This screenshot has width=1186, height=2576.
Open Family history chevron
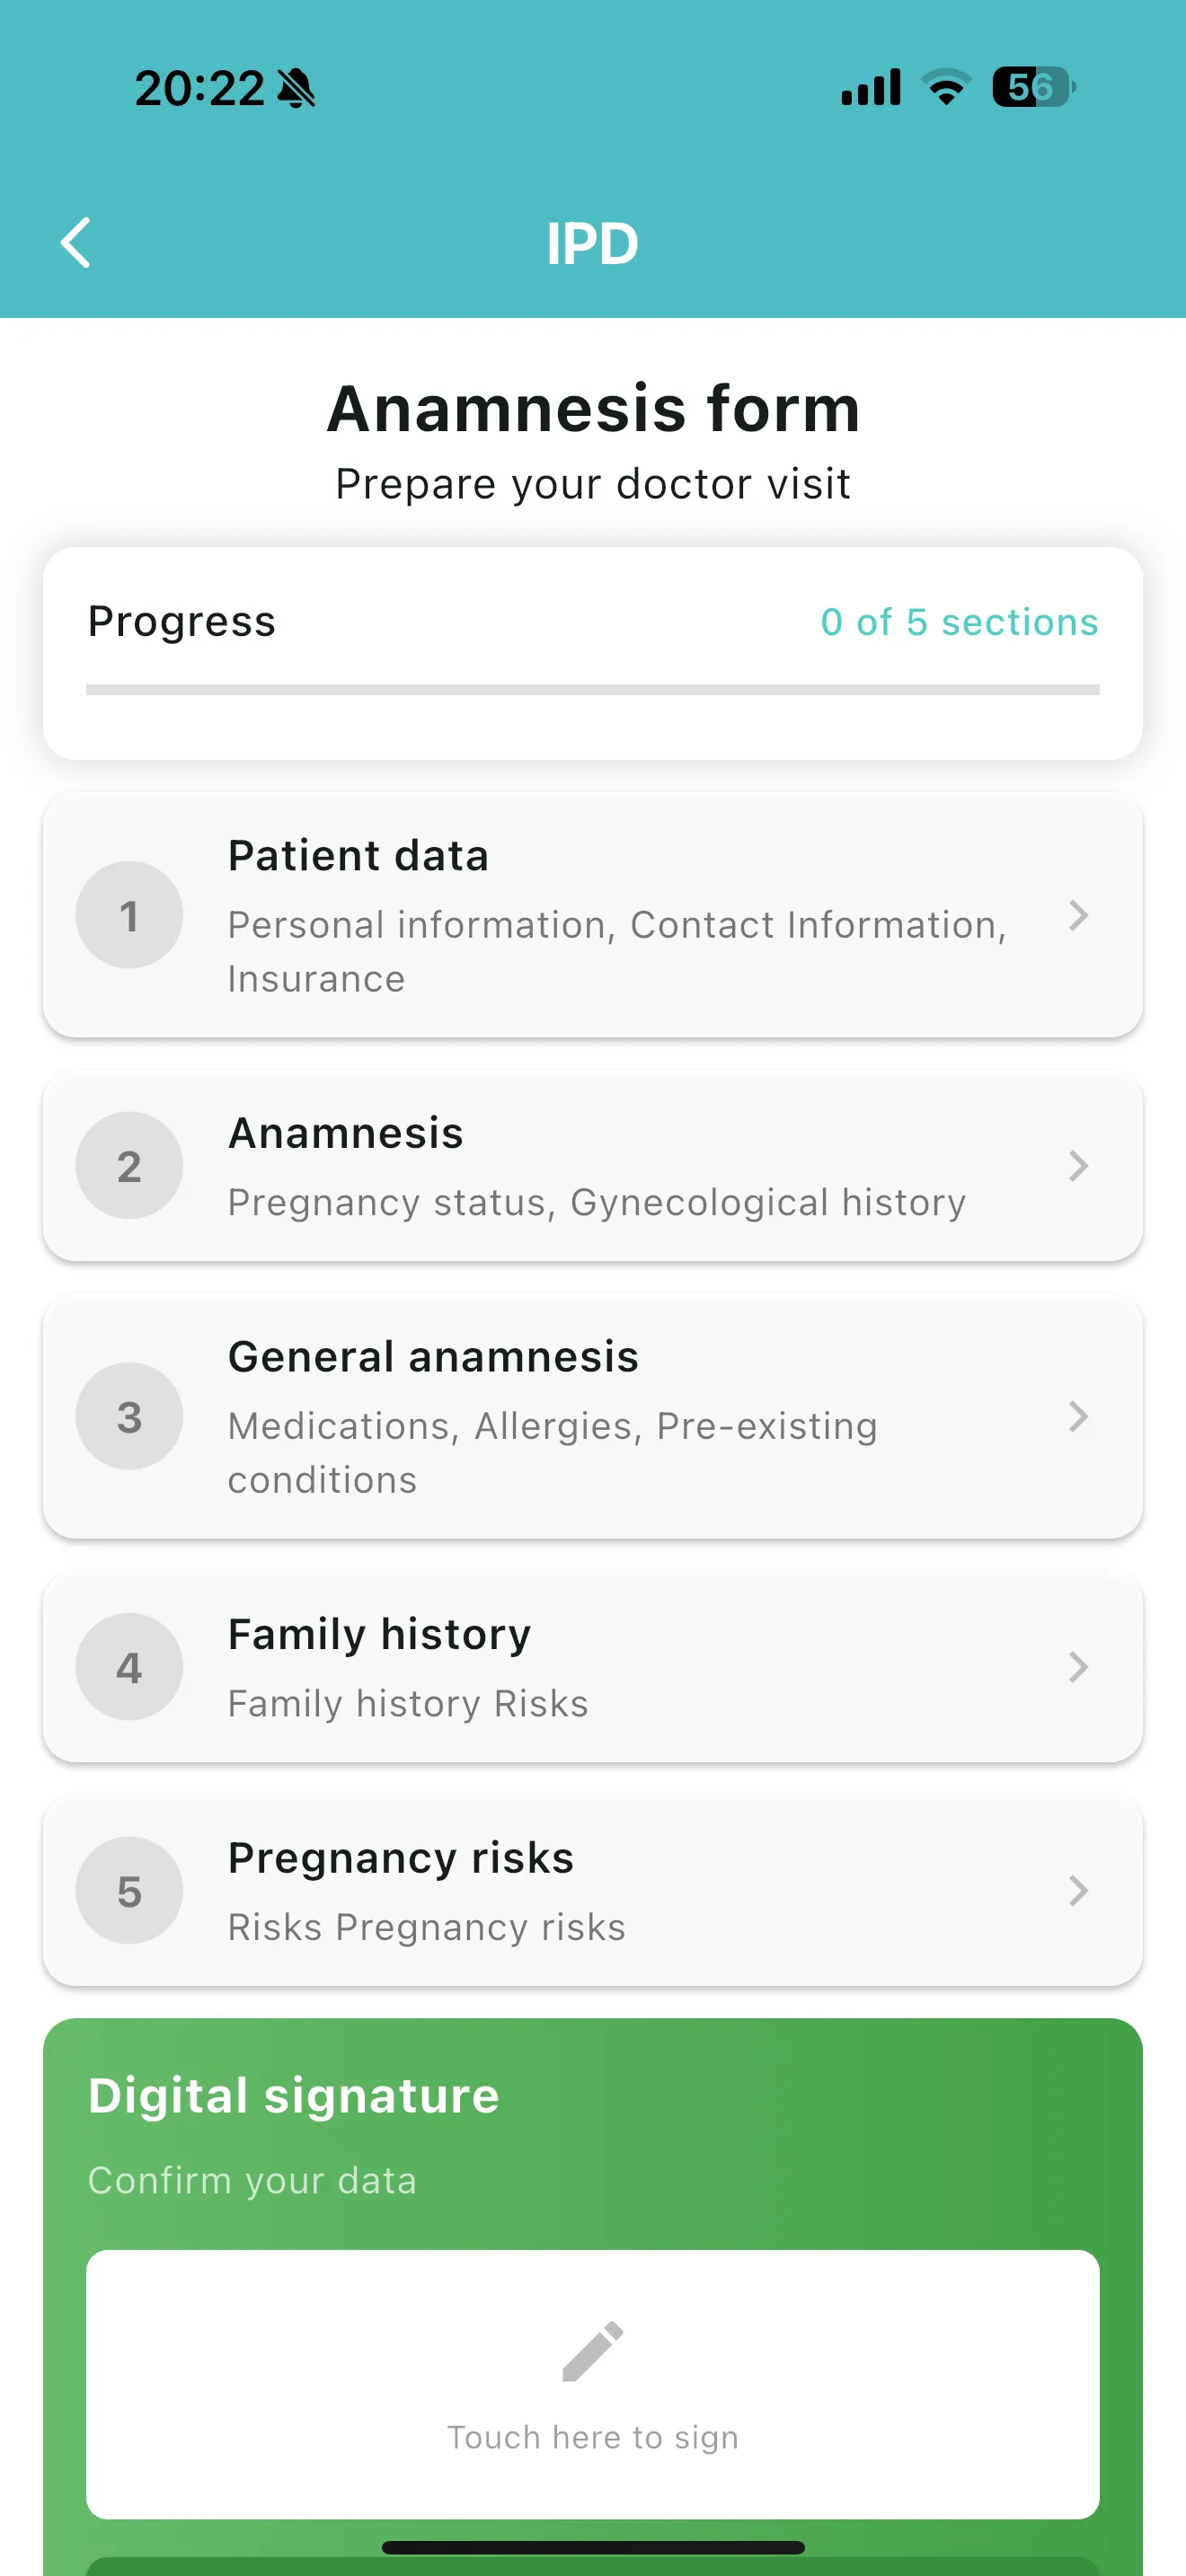(x=1077, y=1667)
